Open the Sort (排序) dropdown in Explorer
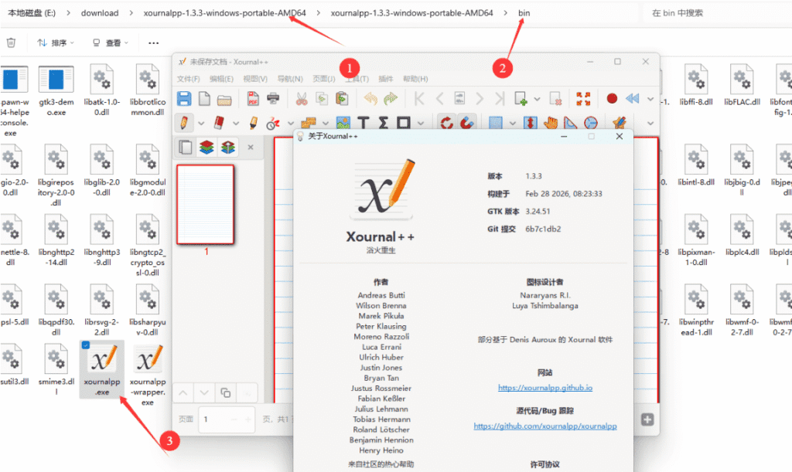This screenshot has width=792, height=472. (56, 42)
